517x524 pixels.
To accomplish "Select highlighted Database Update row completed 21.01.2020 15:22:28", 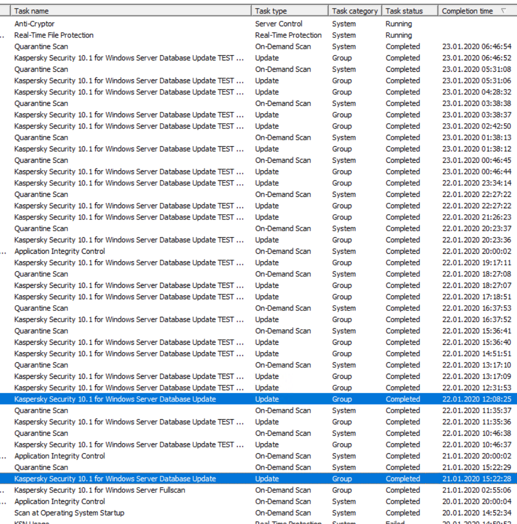I will tap(258, 478).
